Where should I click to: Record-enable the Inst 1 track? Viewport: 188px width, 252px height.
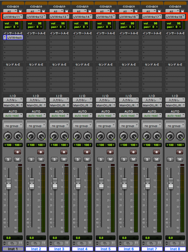[18, 152]
